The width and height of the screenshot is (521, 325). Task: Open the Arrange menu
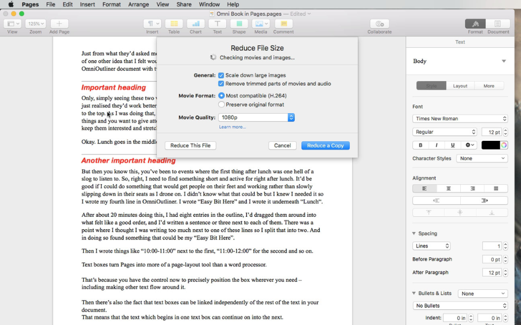(x=138, y=4)
